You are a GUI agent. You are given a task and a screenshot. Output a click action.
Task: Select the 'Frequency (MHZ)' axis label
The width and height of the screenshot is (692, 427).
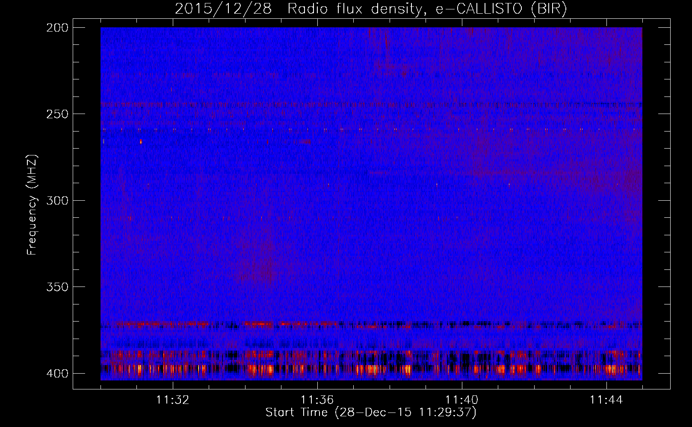point(33,205)
